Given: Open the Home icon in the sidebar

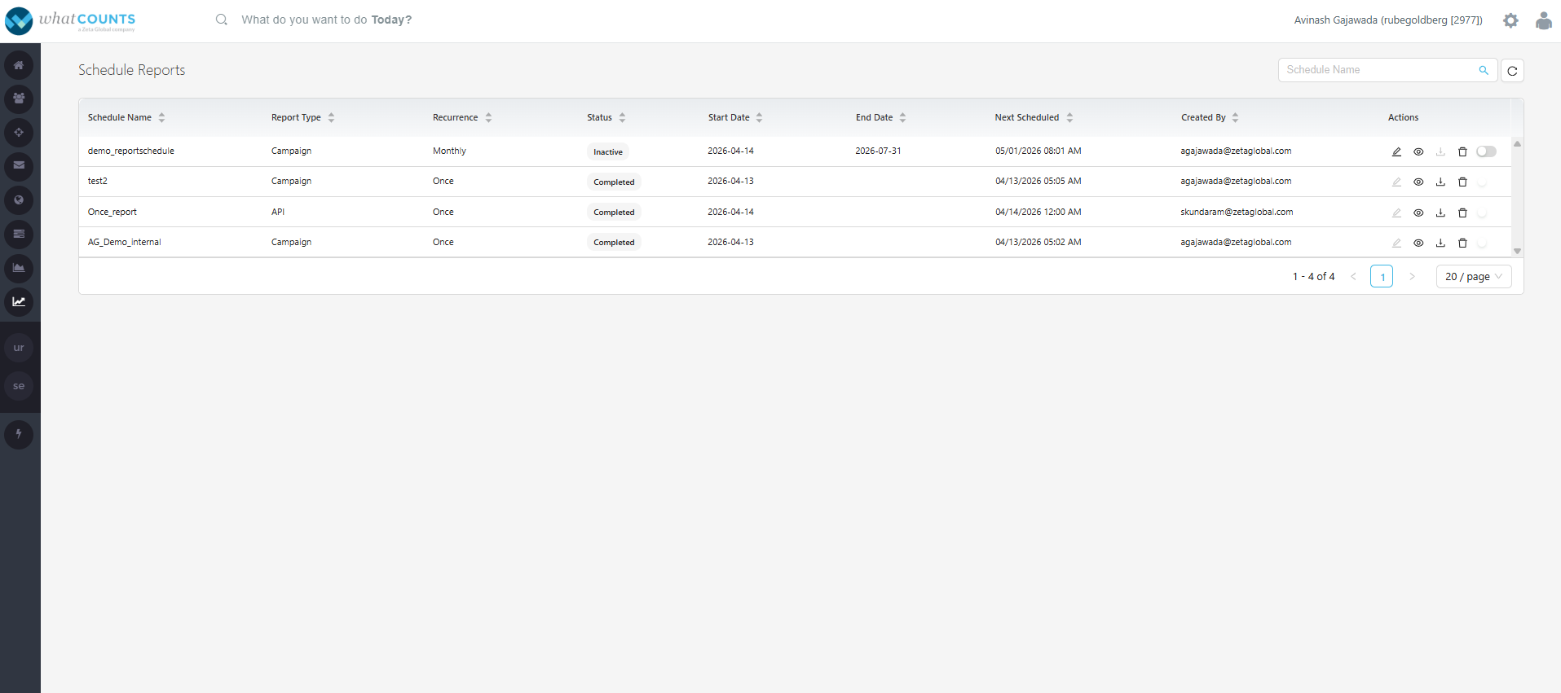Looking at the screenshot, I should point(19,65).
